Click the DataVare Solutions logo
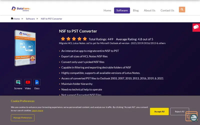 click(x=21, y=9)
